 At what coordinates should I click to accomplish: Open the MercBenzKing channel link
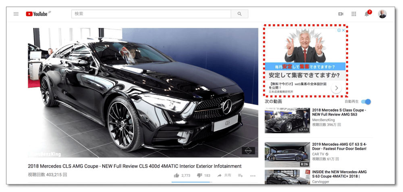pyautogui.click(x=323, y=120)
